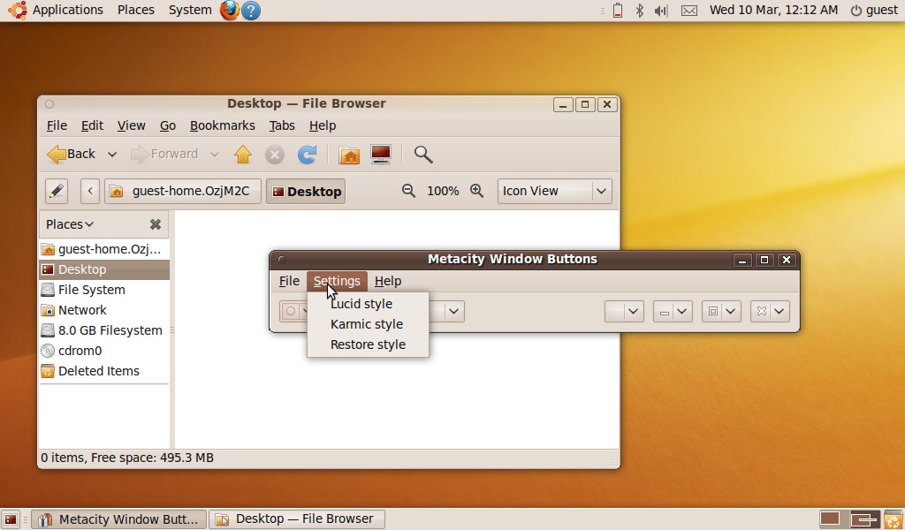The image size is (905, 530).
Task: Reload the current folder
Action: click(x=307, y=155)
